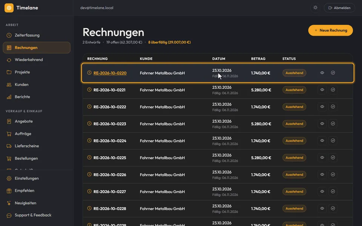This screenshot has width=362, height=226.
Task: Open the Wiederkehrend sidebar item
Action: 37,60
